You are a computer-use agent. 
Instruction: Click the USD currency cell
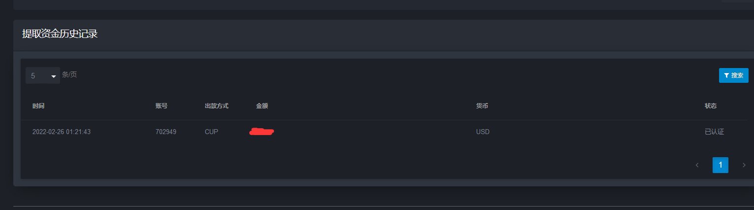coord(483,132)
